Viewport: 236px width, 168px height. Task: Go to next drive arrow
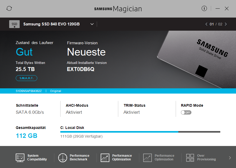click(x=226, y=24)
